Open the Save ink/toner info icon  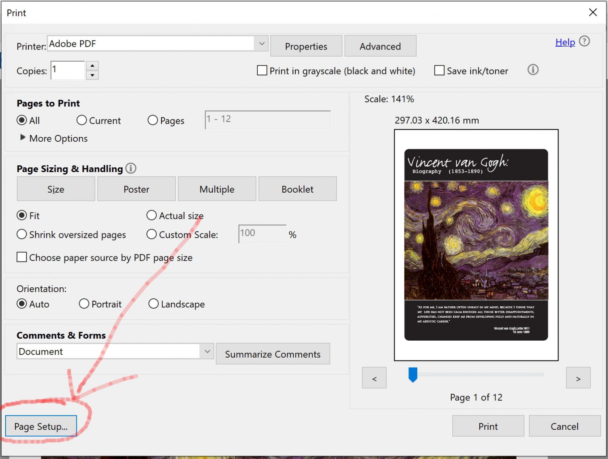pyautogui.click(x=533, y=70)
